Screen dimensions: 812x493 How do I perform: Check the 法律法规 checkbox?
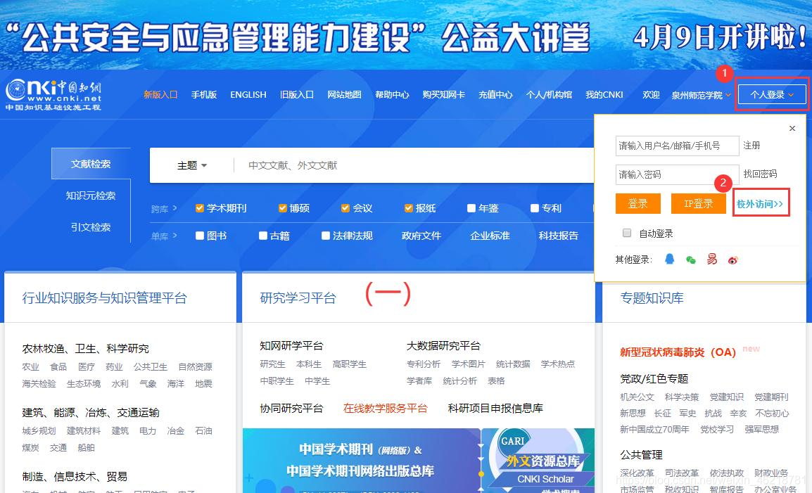[x=326, y=236]
